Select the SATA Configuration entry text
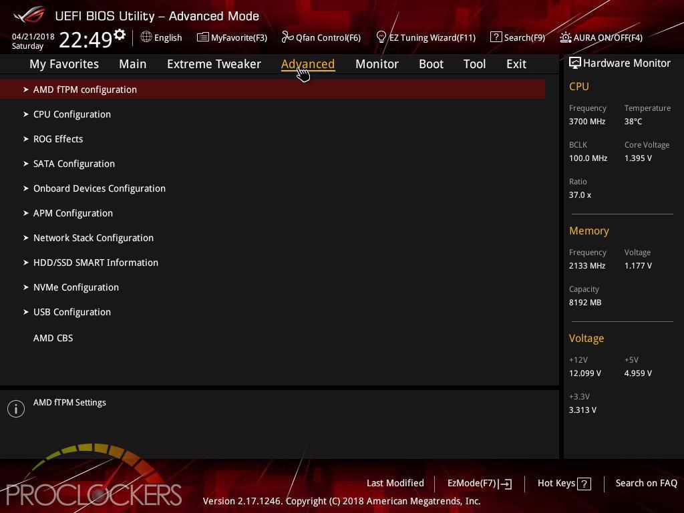This screenshot has width=684, height=513. coord(74,164)
